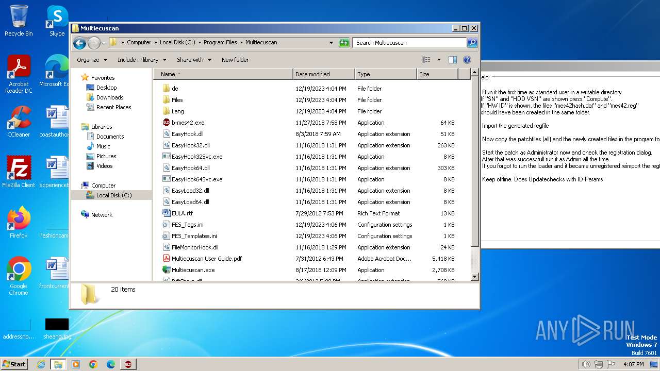Click the search magnifier icon
This screenshot has width=660, height=371.
pyautogui.click(x=472, y=43)
